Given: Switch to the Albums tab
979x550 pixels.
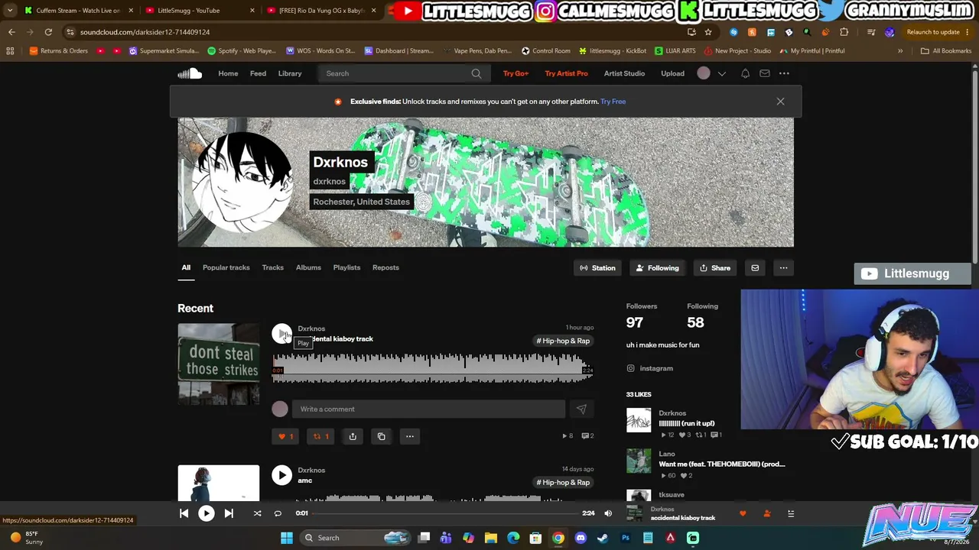Looking at the screenshot, I should pyautogui.click(x=308, y=267).
